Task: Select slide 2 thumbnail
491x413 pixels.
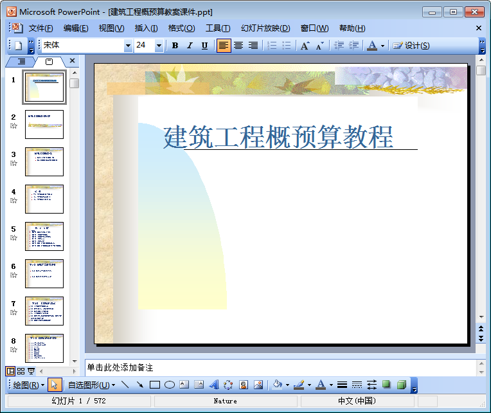Action: (x=44, y=124)
